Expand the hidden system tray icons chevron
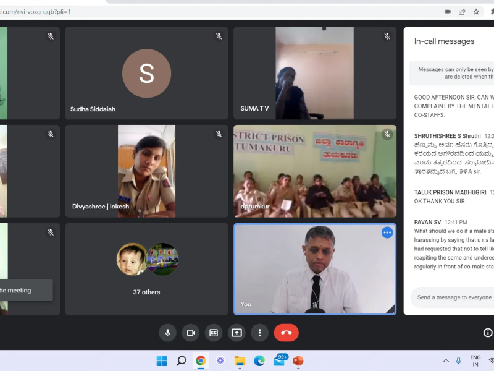This screenshot has height=371, width=494. 446,360
